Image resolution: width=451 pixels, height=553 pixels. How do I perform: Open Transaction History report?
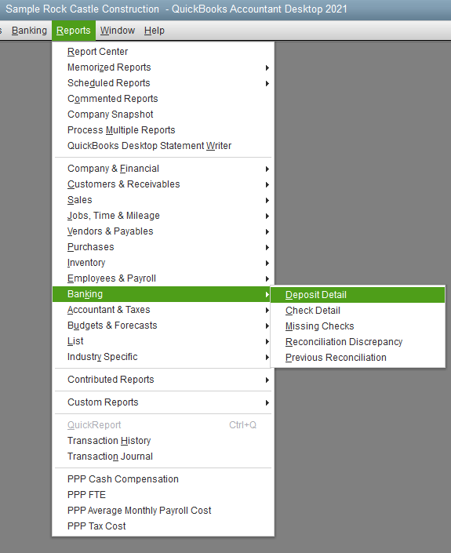(x=163, y=441)
